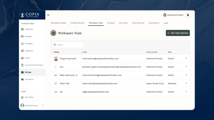Image resolution: width=214 pixels, height=120 pixels.
Task: Click the Reviewer role cell
Action: pyautogui.click(x=172, y=83)
